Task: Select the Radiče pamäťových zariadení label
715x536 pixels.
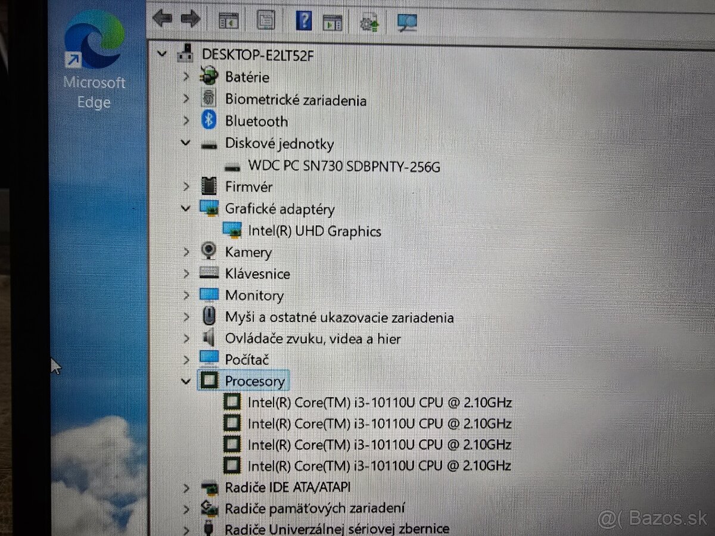Action: [315, 508]
